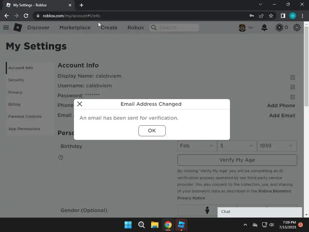Image resolution: width=309 pixels, height=232 pixels.
Task: Reload the Roblox page
Action: [x=26, y=16]
